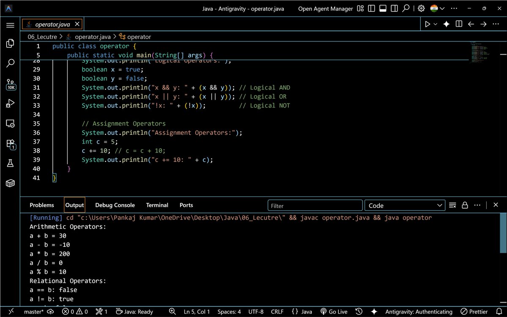
Task: Open the Explorer view in activity bar
Action: [x=10, y=43]
